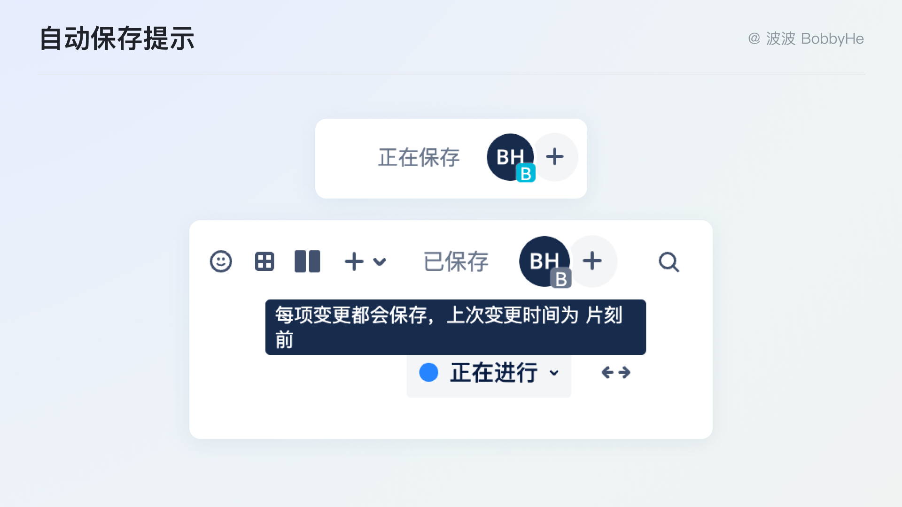Click the BH avatar in lower toolbar
The height and width of the screenshot is (507, 902).
(x=544, y=261)
